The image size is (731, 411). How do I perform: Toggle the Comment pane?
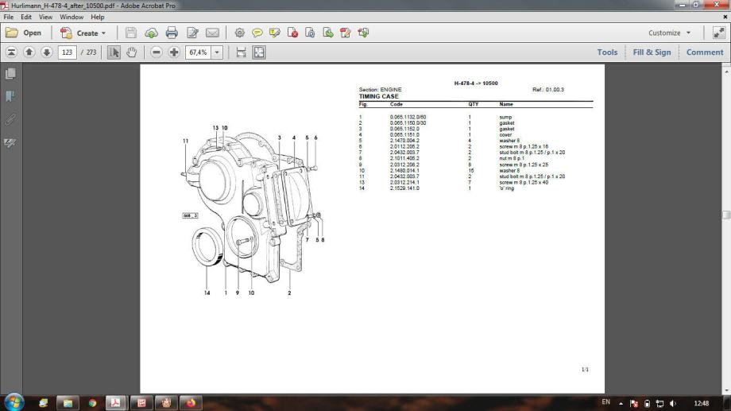click(704, 52)
